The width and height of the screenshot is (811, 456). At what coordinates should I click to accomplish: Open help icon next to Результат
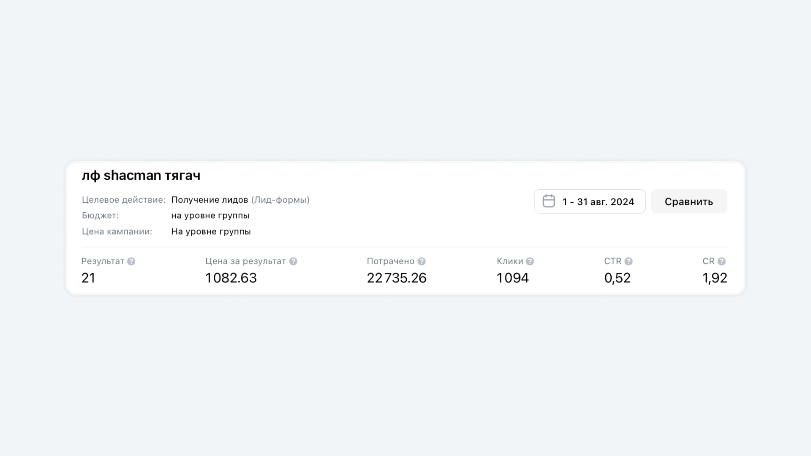tap(131, 261)
